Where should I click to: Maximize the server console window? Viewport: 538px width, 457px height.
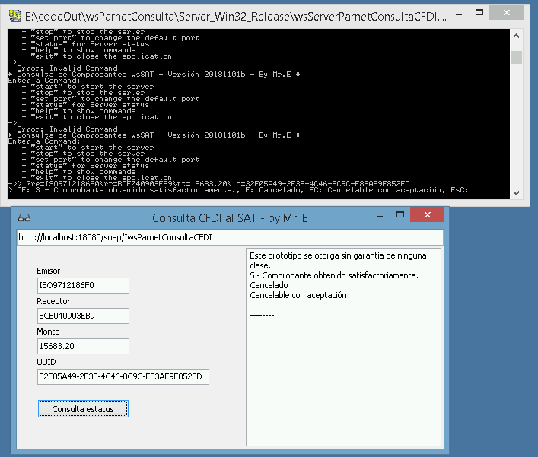479,13
